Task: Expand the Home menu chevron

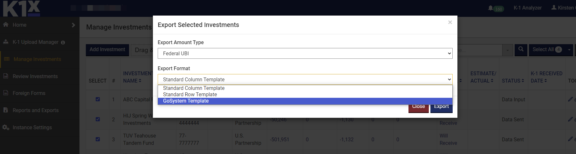Action: 73,25
